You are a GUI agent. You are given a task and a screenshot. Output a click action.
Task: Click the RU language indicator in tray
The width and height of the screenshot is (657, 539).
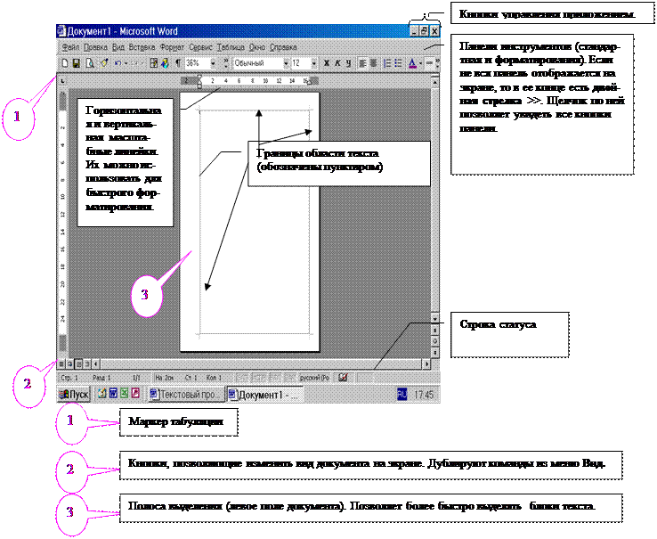(401, 395)
